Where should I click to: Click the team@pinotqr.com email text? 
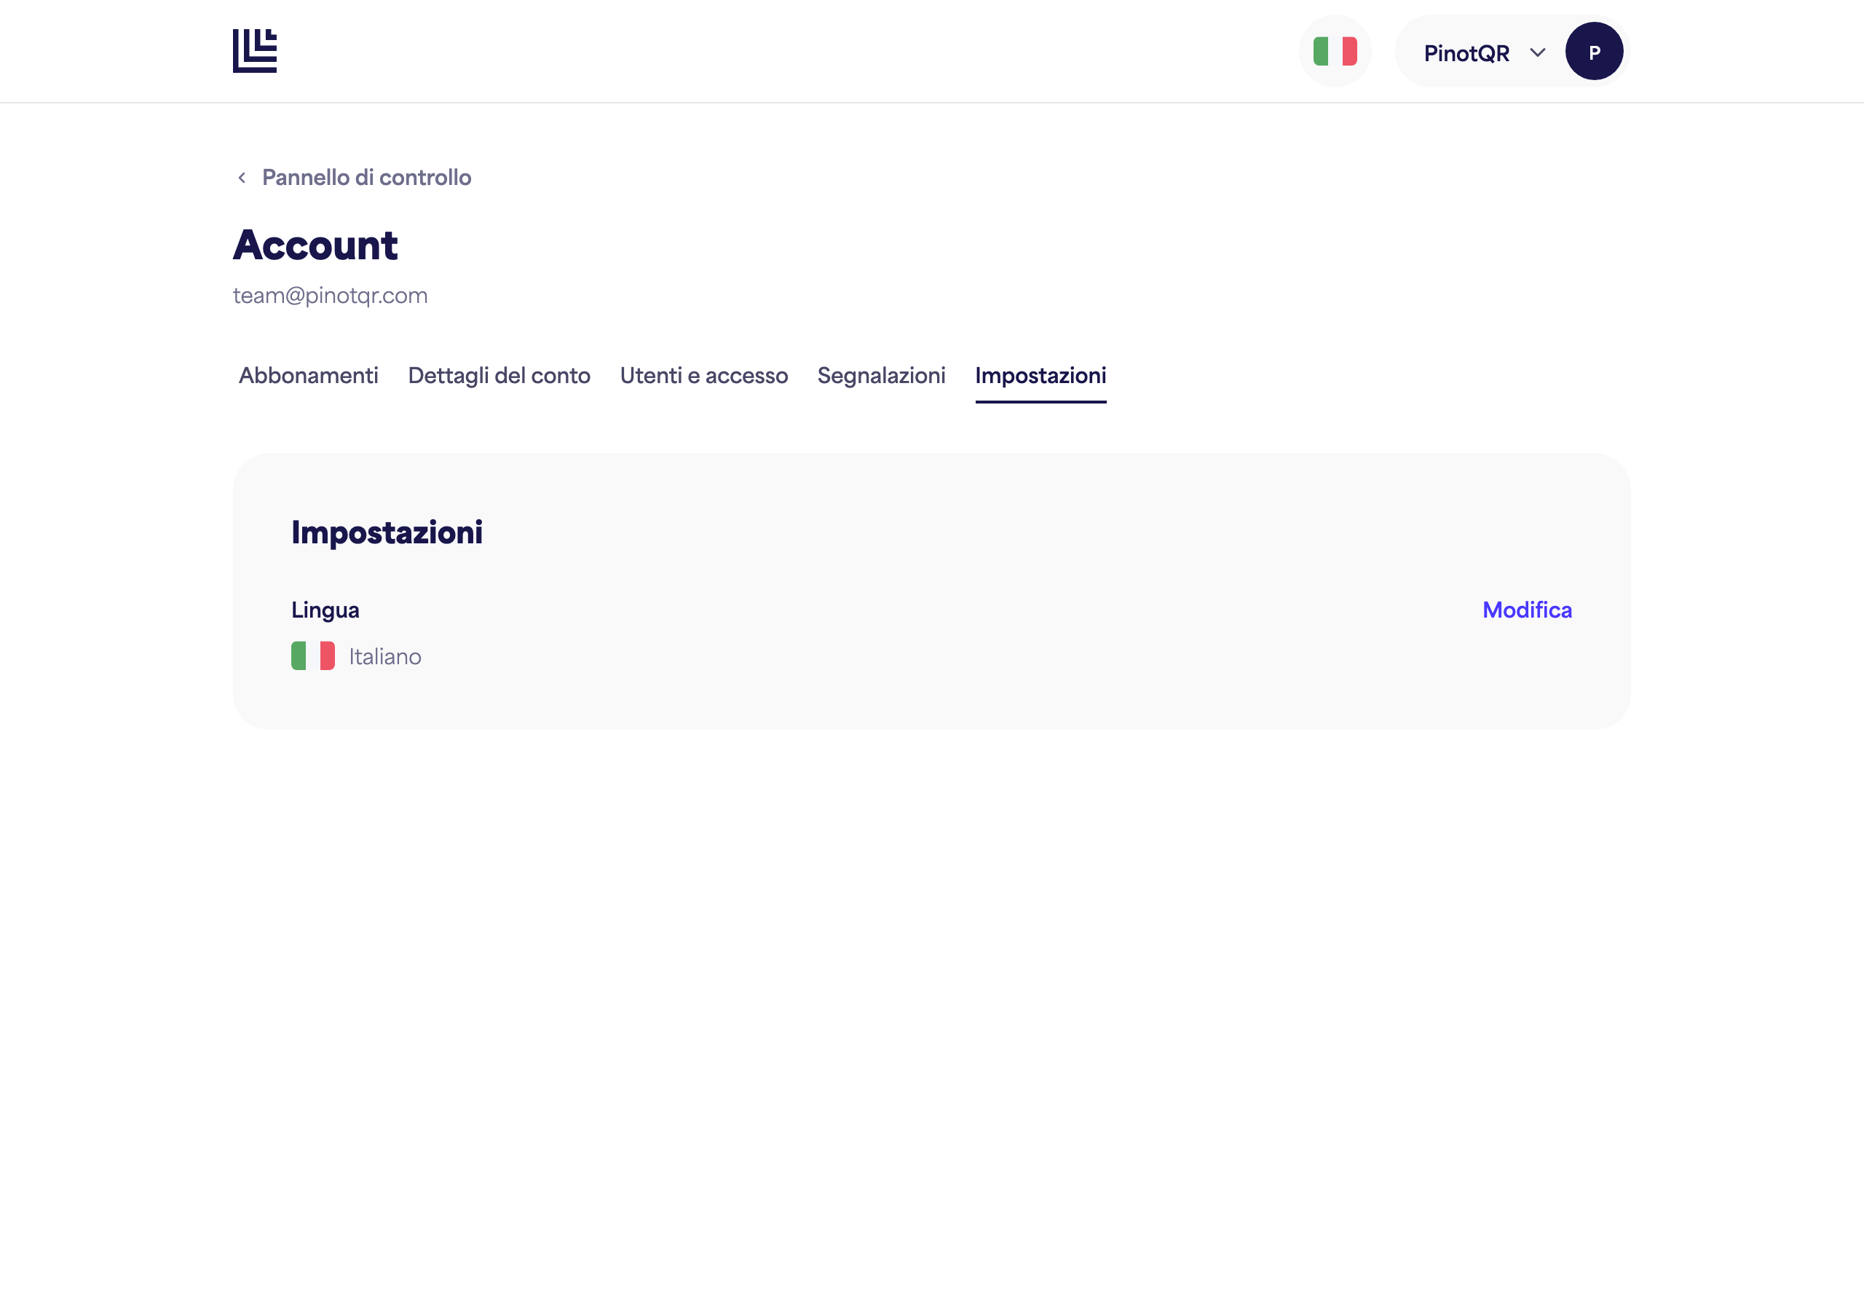tap(331, 296)
